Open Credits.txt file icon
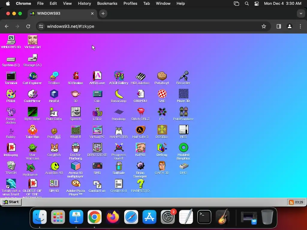 pyautogui.click(x=119, y=186)
